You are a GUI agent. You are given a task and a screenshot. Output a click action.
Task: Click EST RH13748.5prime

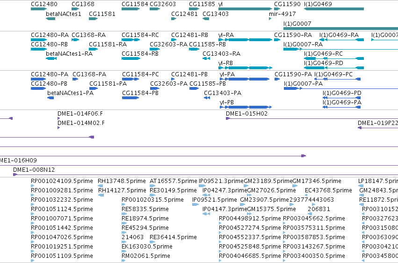pyautogui.click(x=100, y=186)
